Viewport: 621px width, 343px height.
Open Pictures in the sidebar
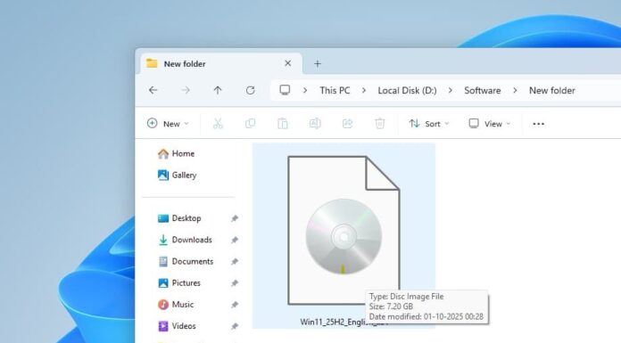click(179, 283)
